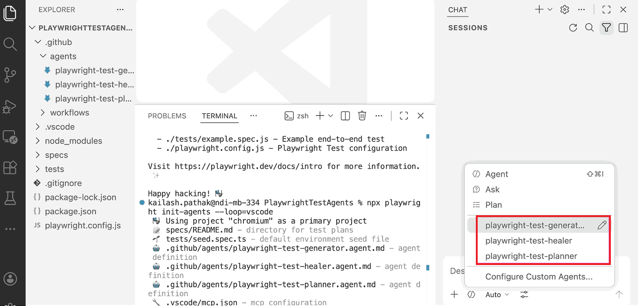638x306 pixels.
Task: Refresh the chat Sessions list
Action: pyautogui.click(x=572, y=27)
